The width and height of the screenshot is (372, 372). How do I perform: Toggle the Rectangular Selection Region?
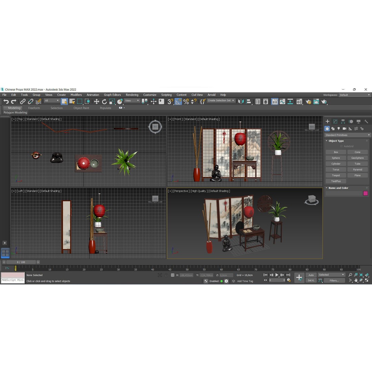pyautogui.click(x=80, y=102)
